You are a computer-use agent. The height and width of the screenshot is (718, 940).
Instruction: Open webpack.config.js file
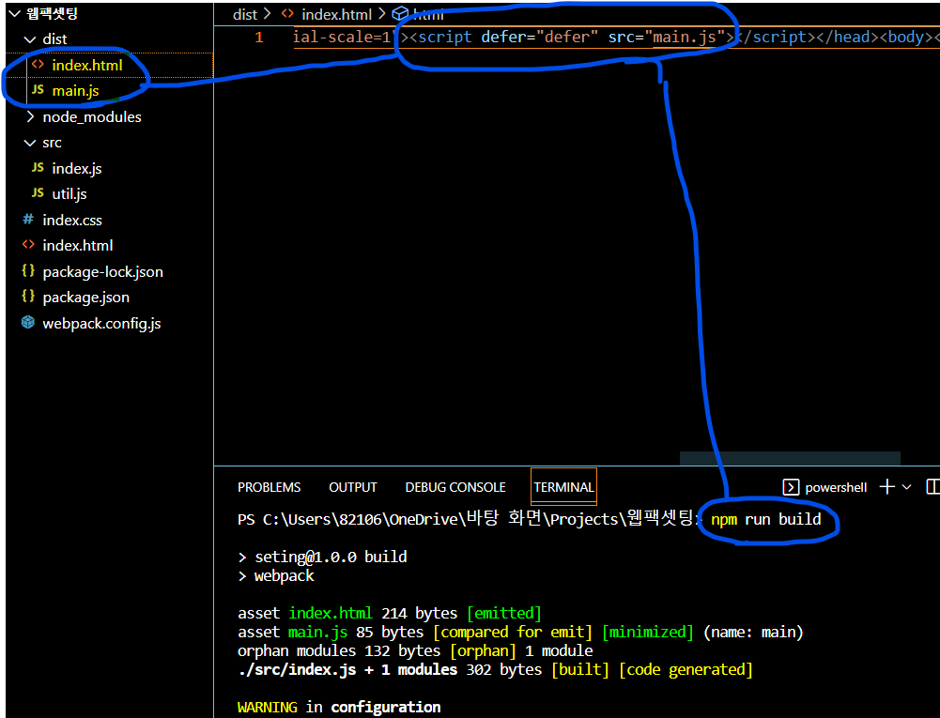pyautogui.click(x=101, y=324)
